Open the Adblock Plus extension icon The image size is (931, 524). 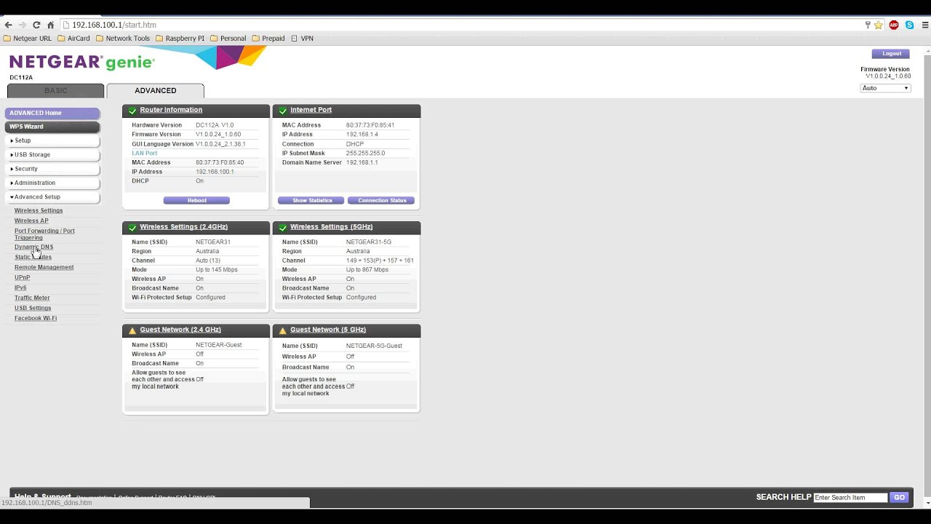894,25
